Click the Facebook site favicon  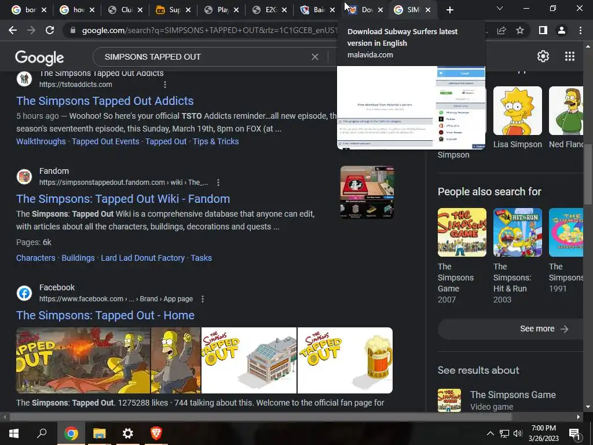24,293
